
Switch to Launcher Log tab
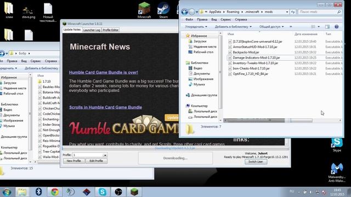(92, 30)
